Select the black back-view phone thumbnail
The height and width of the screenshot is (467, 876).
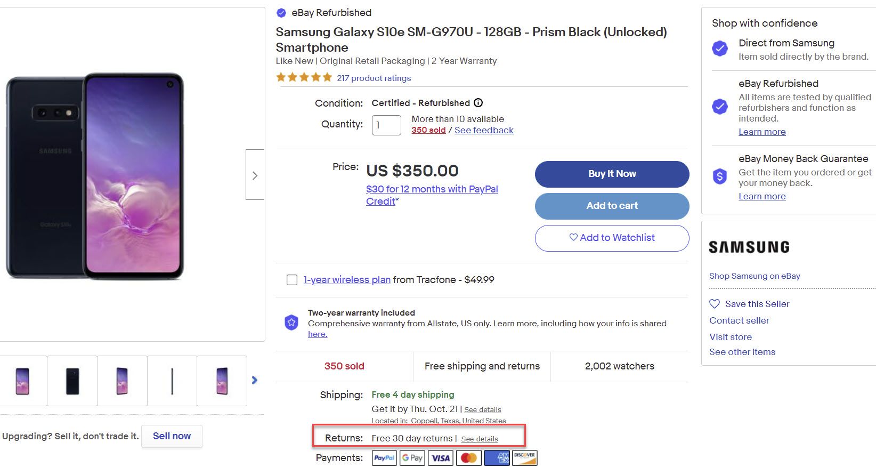coord(72,381)
